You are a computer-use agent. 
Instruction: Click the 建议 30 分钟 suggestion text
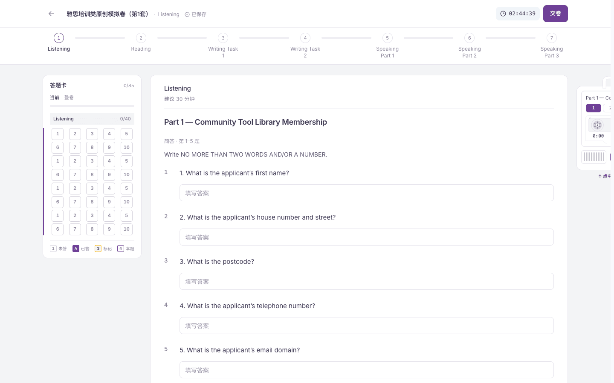pos(180,99)
